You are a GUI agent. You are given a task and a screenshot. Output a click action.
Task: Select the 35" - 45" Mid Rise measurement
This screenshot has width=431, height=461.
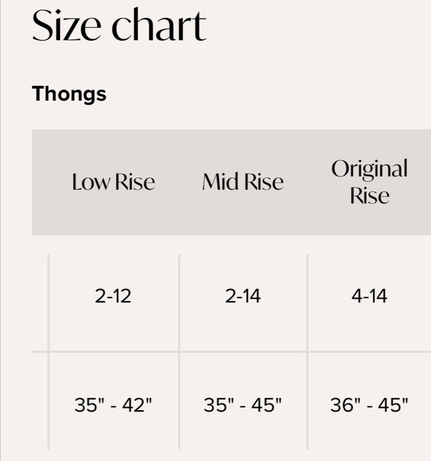coord(242,405)
